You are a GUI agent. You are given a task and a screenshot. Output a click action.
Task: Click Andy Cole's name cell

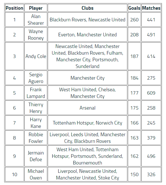pyautogui.click(x=36, y=56)
